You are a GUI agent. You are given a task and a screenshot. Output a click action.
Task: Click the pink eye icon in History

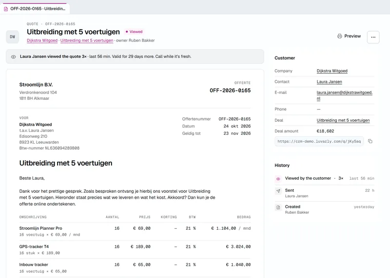click(x=278, y=179)
